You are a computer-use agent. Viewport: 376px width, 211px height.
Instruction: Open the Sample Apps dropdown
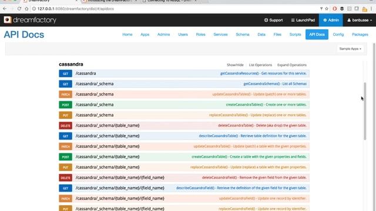pos(350,49)
